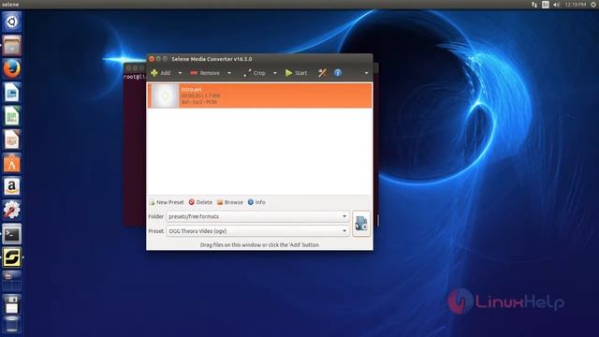Image resolution: width=599 pixels, height=337 pixels.
Task: Open the Preset combo box OGG Theora Video
Action: point(258,231)
